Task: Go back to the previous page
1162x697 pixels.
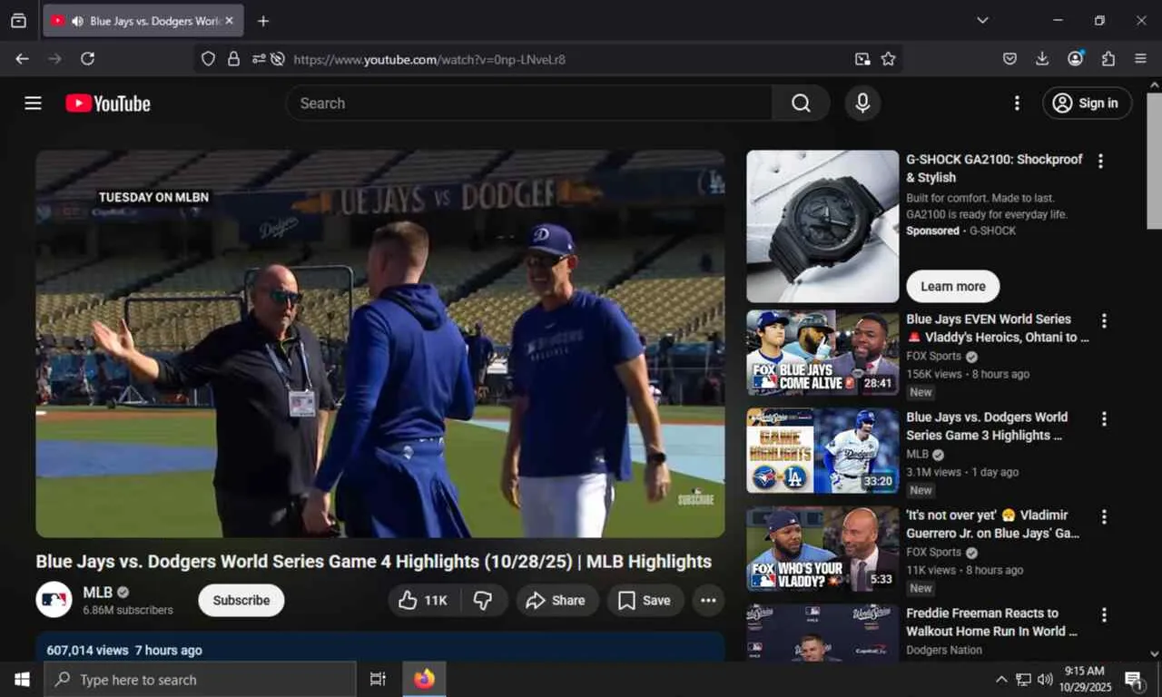Action: [23, 59]
